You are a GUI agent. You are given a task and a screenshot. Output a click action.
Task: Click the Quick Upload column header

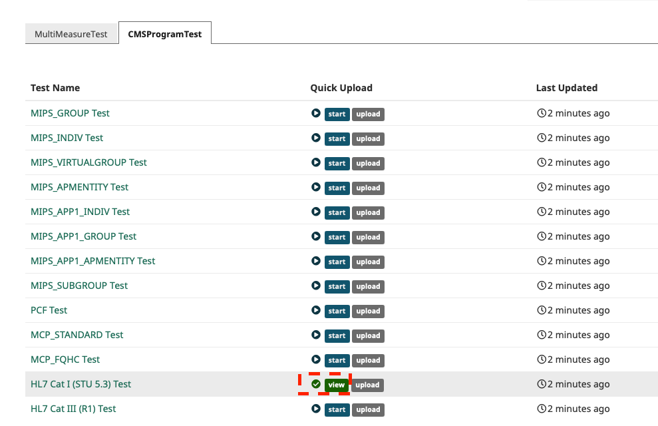(341, 88)
